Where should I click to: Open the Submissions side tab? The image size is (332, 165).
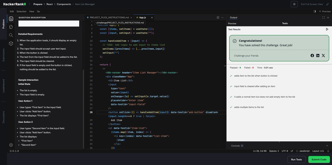(x=3, y=55)
